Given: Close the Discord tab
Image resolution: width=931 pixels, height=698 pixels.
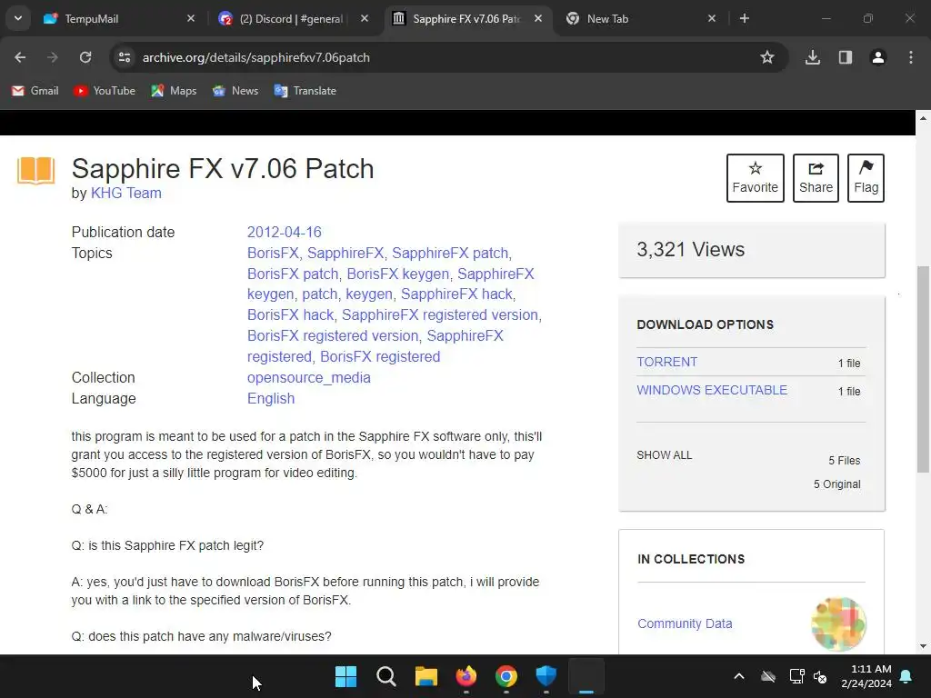Looking at the screenshot, I should pos(365,18).
